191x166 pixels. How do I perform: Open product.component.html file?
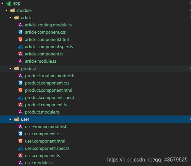(48, 90)
